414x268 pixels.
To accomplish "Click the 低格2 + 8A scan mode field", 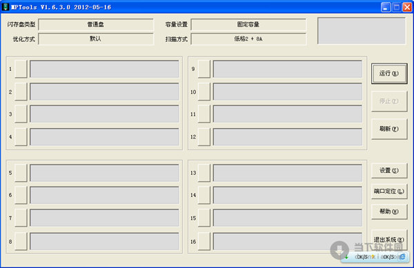I will tap(248, 39).
